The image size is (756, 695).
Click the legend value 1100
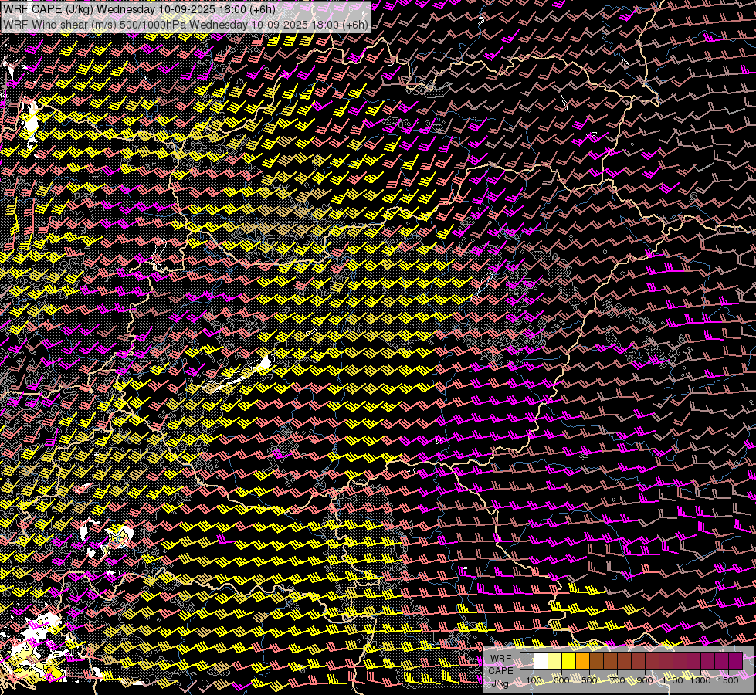click(x=673, y=680)
